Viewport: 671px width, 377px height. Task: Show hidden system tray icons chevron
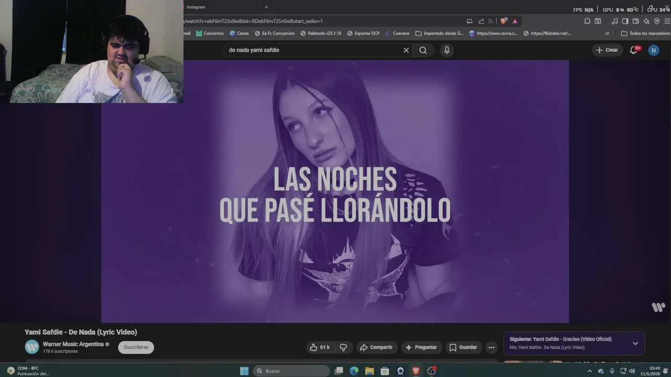coord(590,371)
